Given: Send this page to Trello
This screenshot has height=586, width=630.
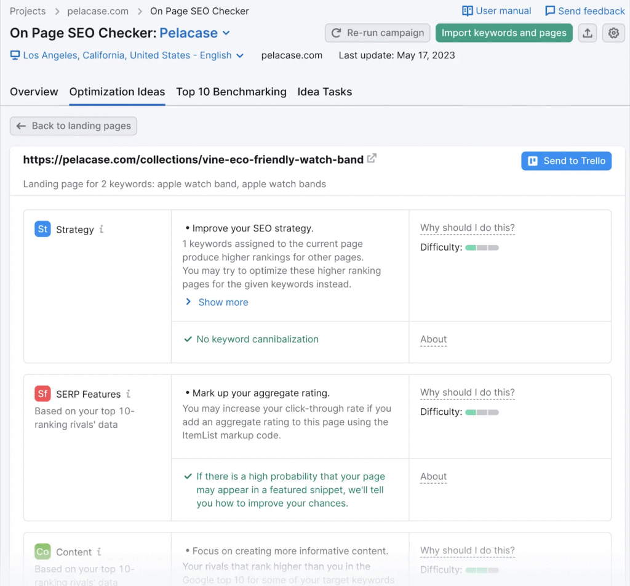Looking at the screenshot, I should tap(565, 161).
